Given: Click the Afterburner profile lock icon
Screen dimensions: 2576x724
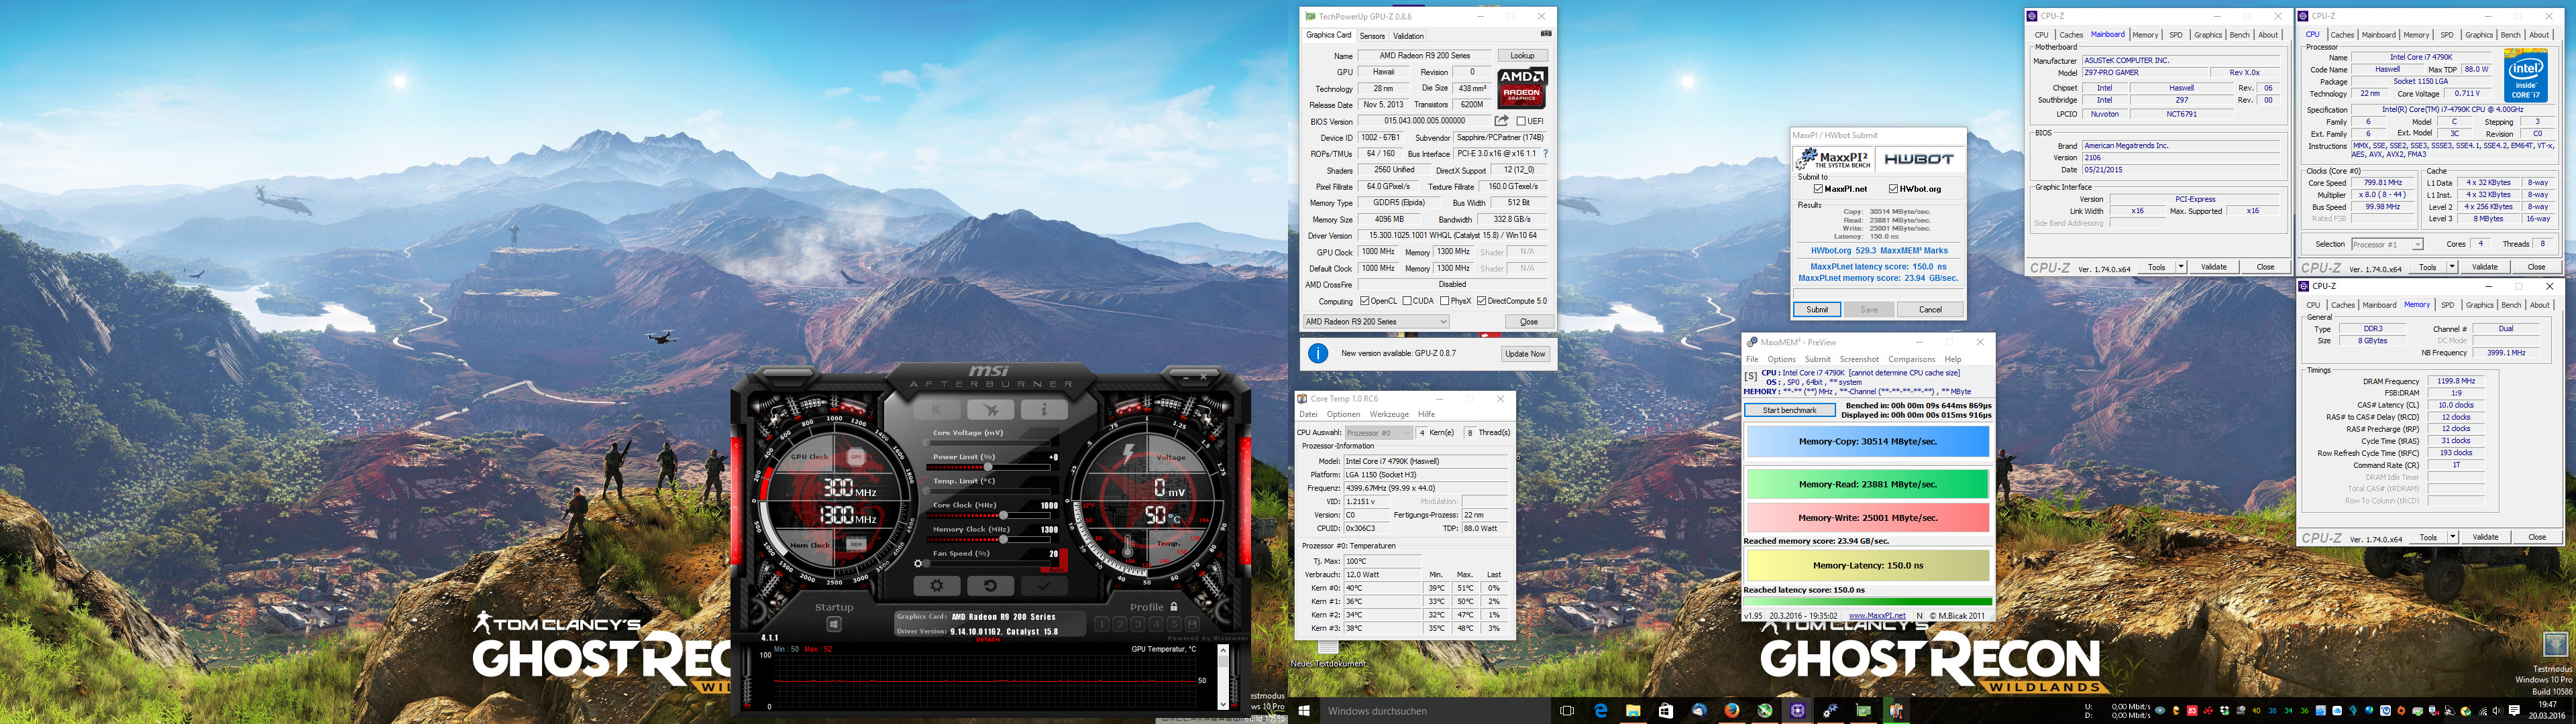Looking at the screenshot, I should pyautogui.click(x=1174, y=607).
